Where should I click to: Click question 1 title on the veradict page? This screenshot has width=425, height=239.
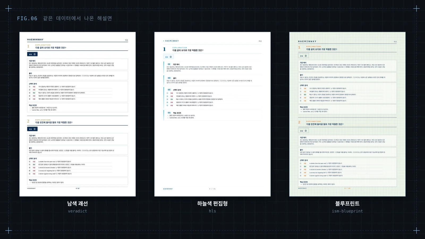click(51, 48)
